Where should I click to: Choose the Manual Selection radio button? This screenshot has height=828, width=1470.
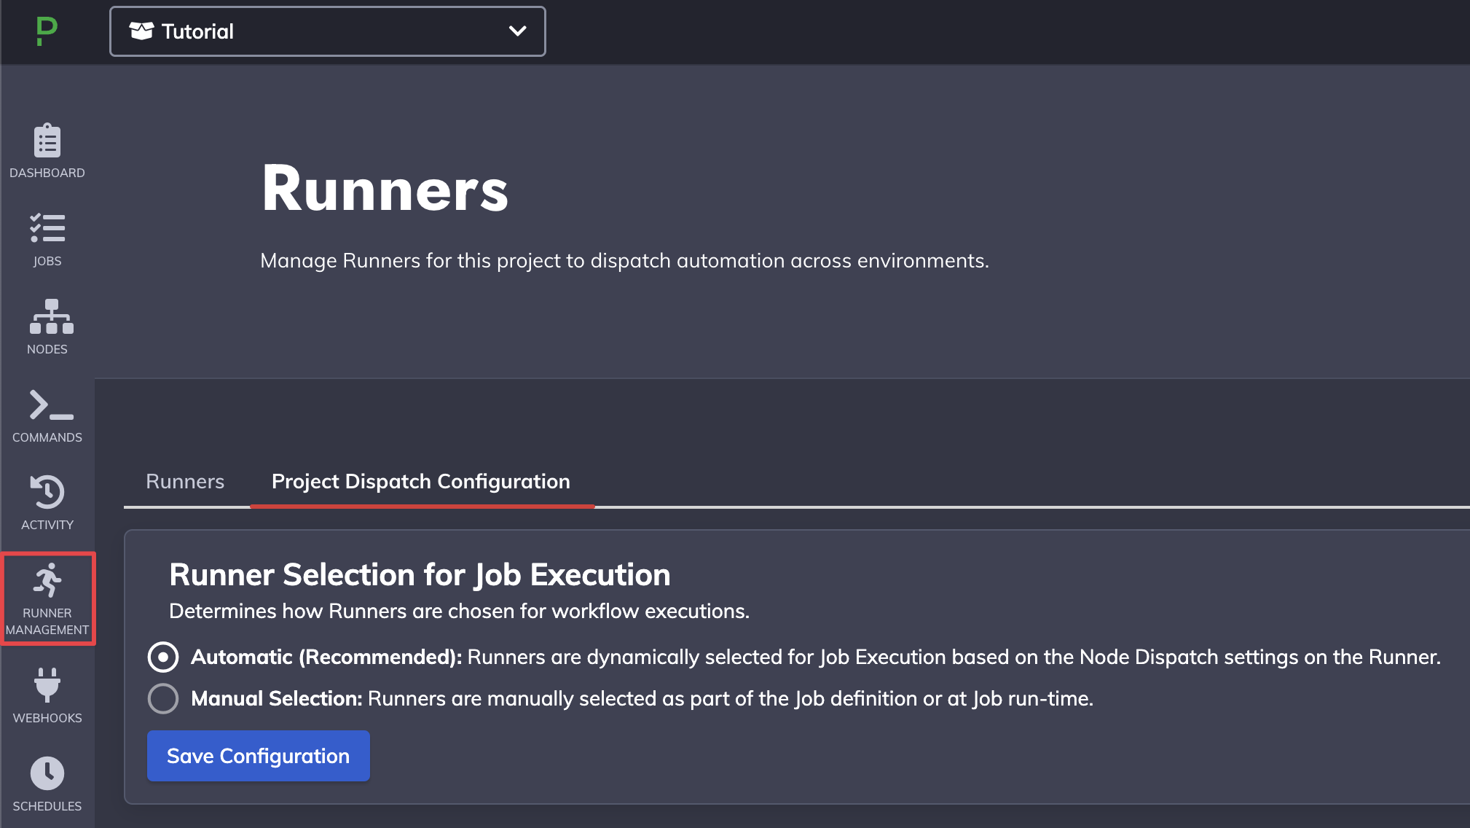(x=163, y=698)
